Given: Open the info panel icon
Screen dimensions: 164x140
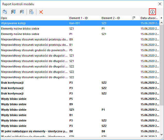Looking at the screenshot, I should tap(152, 12).
